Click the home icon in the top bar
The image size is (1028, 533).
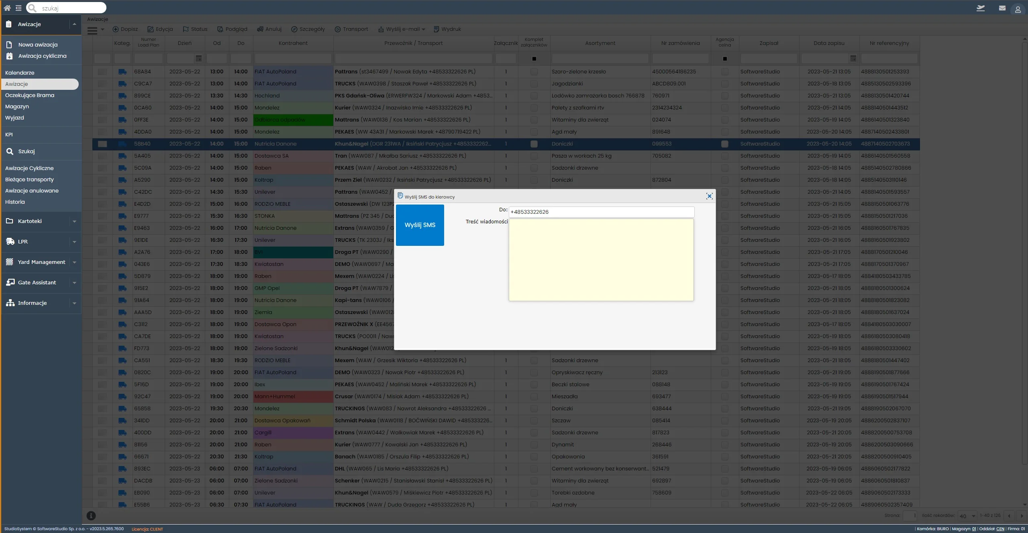coord(7,8)
